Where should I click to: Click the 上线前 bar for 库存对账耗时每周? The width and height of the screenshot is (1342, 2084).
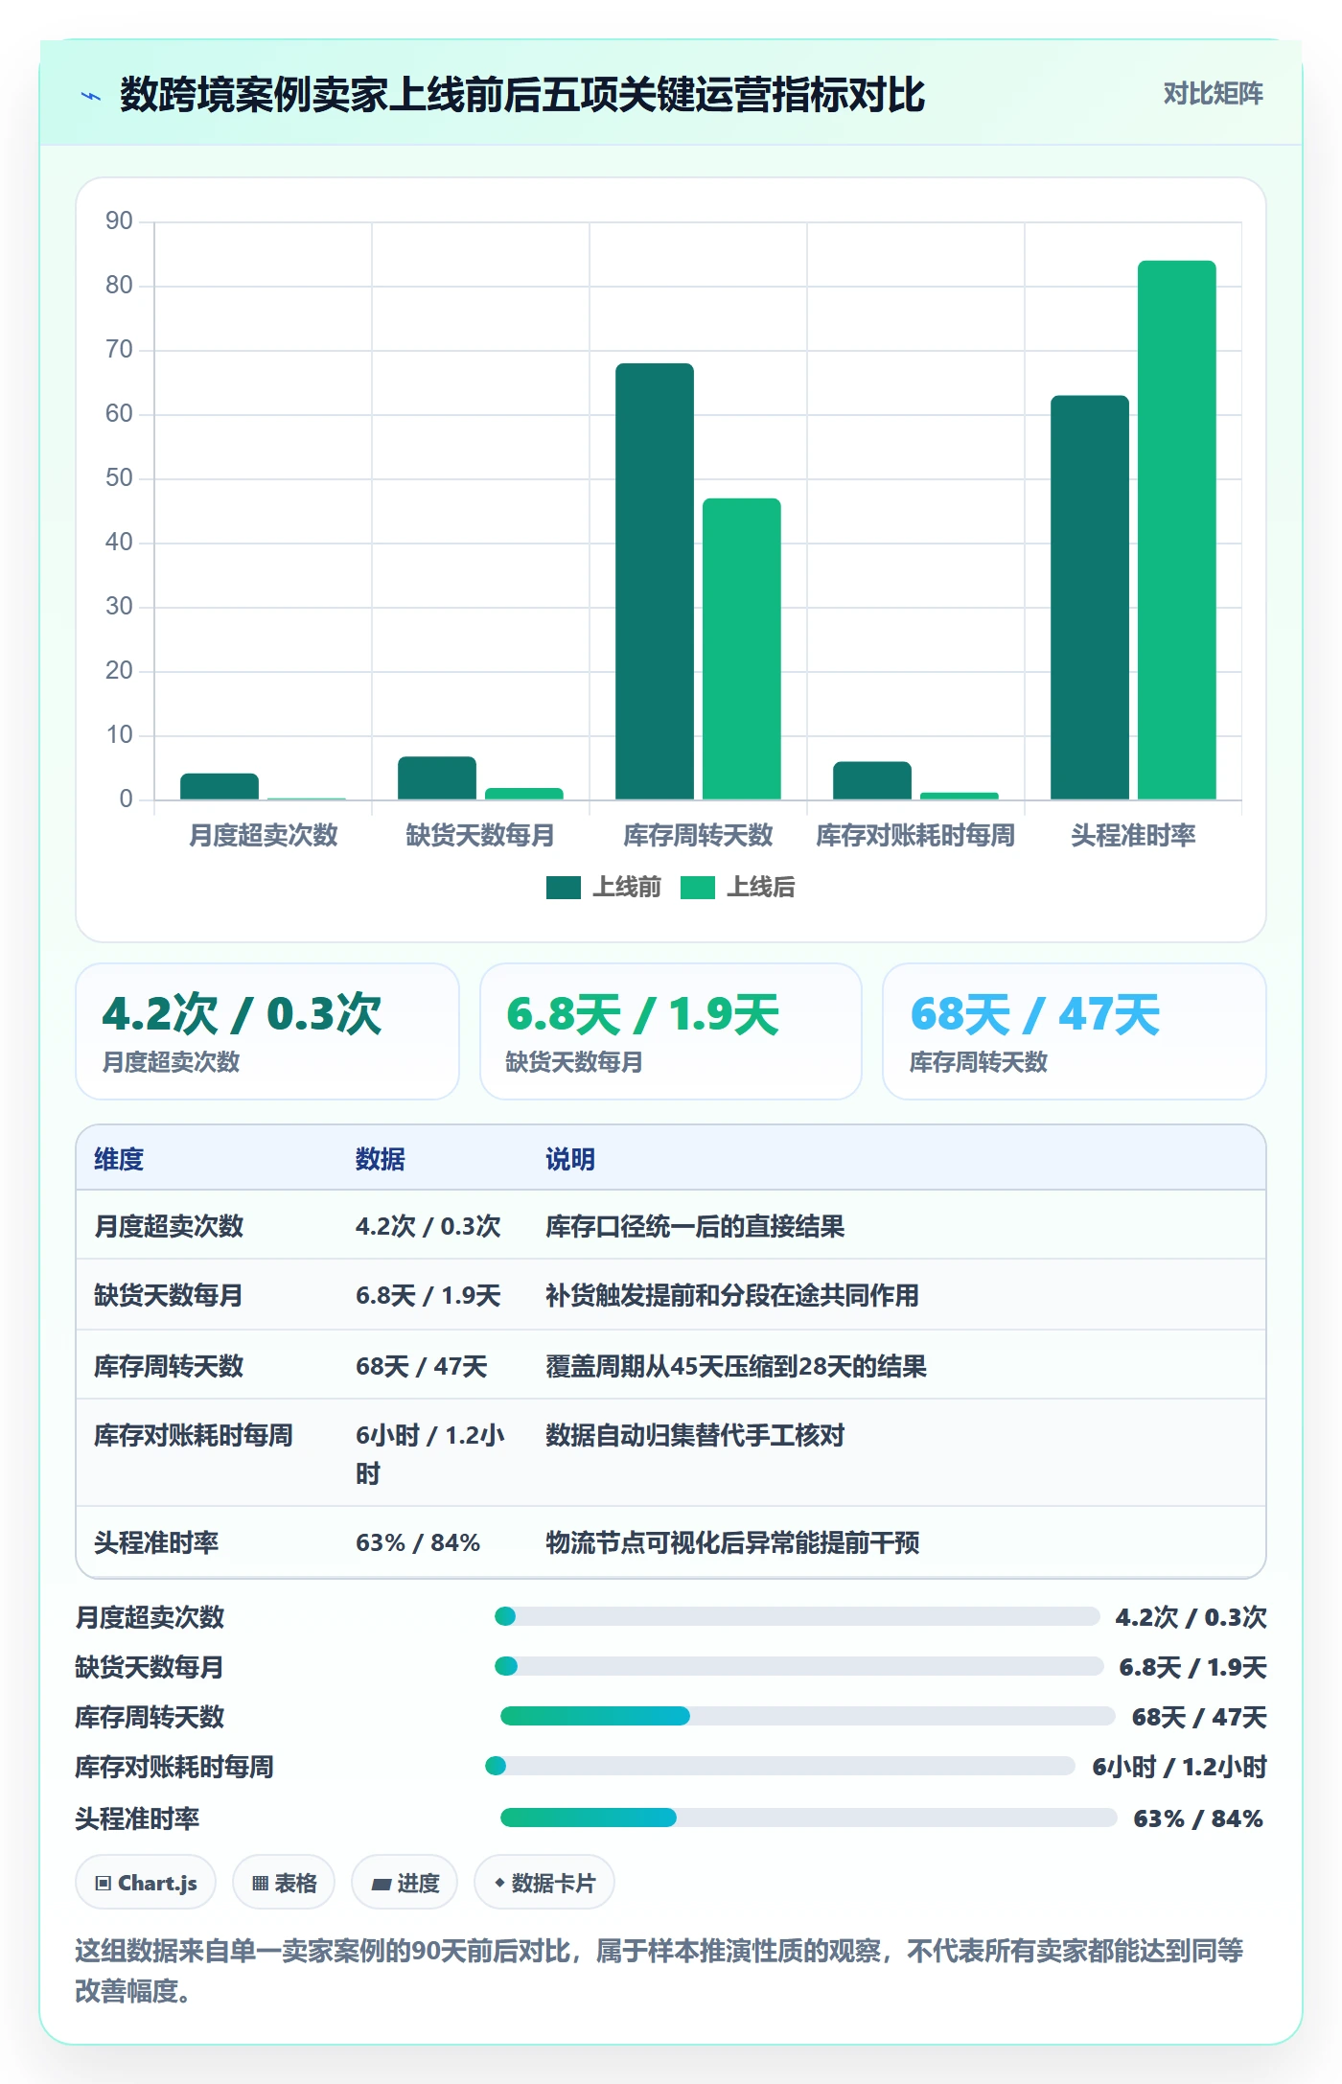(872, 780)
